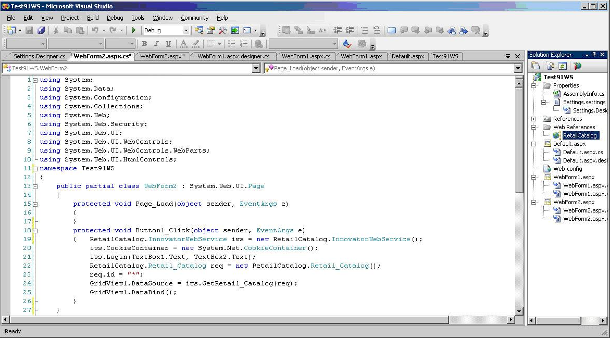Undo the last edit via toolbar icon
The width and height of the screenshot is (610, 338).
click(95, 30)
